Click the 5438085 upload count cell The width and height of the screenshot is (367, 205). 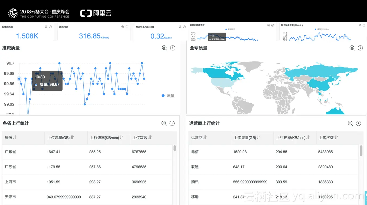tap(325, 152)
